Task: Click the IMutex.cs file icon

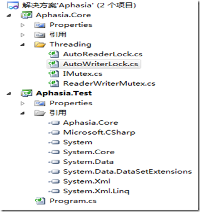Action: pos(53,74)
